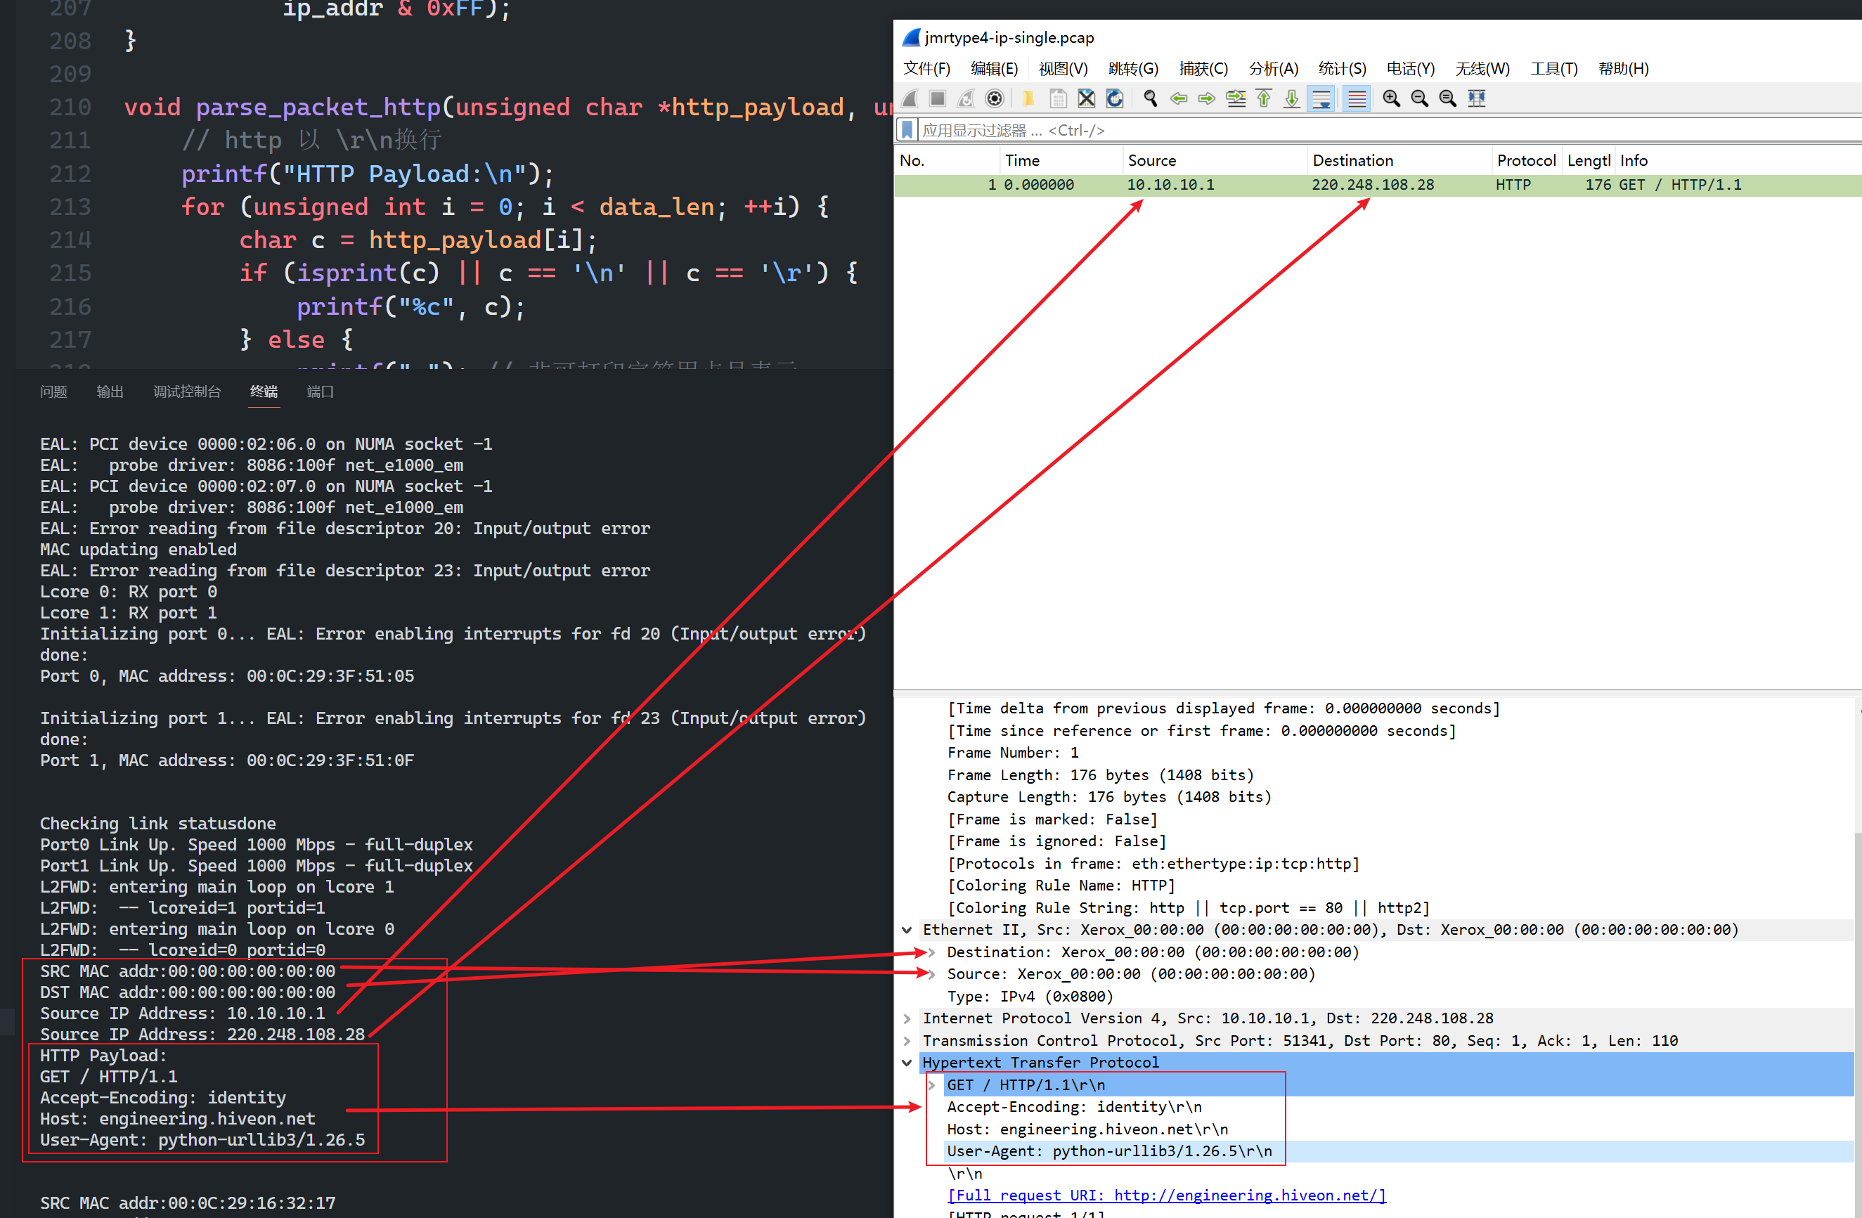Click the display filter bookmark icon

(x=907, y=130)
